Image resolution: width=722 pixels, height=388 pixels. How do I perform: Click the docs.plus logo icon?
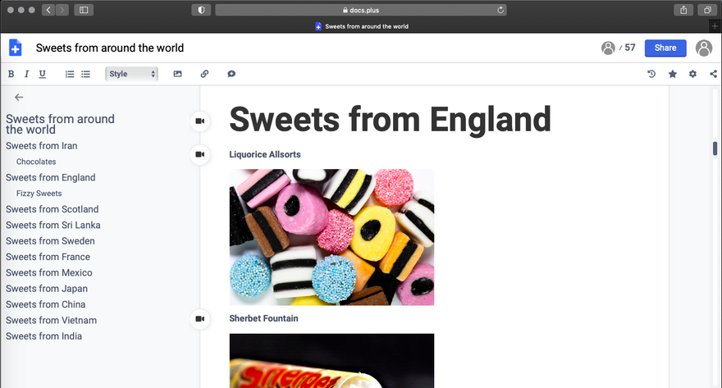(x=16, y=48)
